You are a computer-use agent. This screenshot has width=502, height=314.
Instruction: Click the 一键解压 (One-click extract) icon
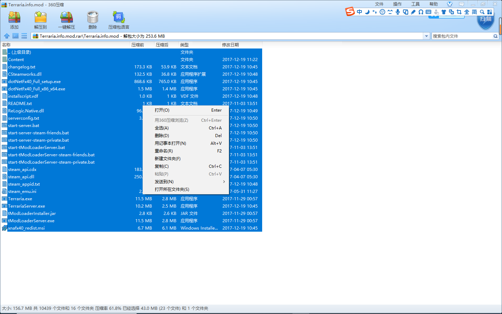click(67, 17)
